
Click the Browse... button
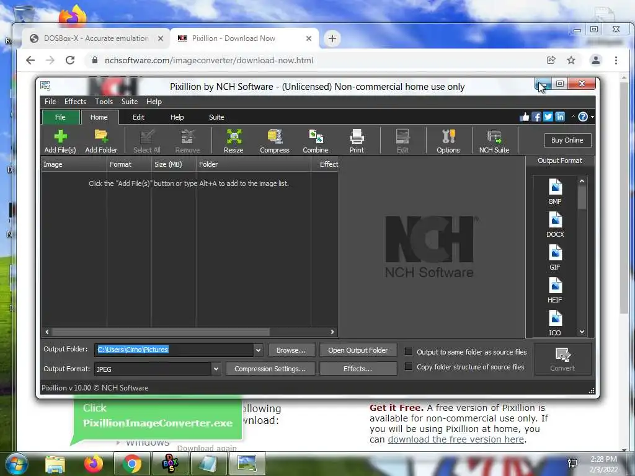tap(291, 350)
